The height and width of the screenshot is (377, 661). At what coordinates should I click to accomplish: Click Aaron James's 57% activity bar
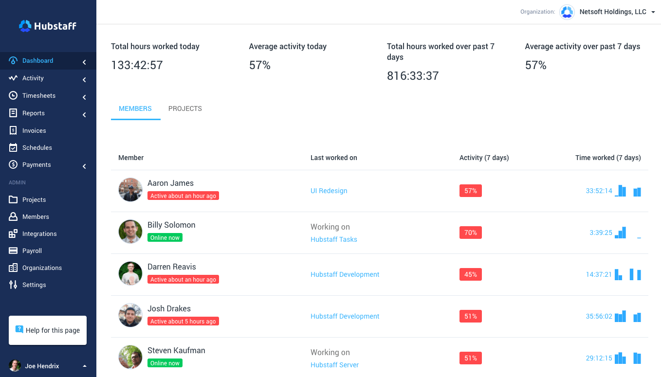470,191
